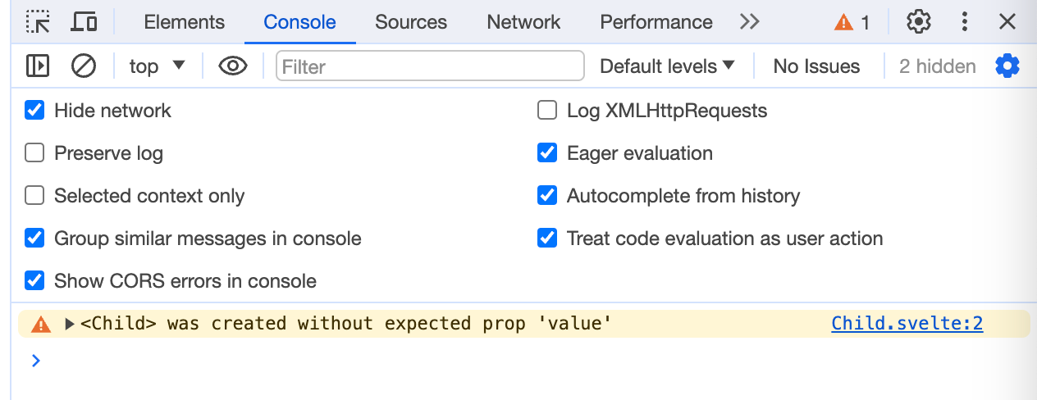Click the blue console settings gear

[1007, 66]
